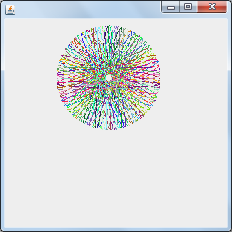Minimize the Java window
Image resolution: width=232 pixels, height=232 pixels.
(x=171, y=7)
